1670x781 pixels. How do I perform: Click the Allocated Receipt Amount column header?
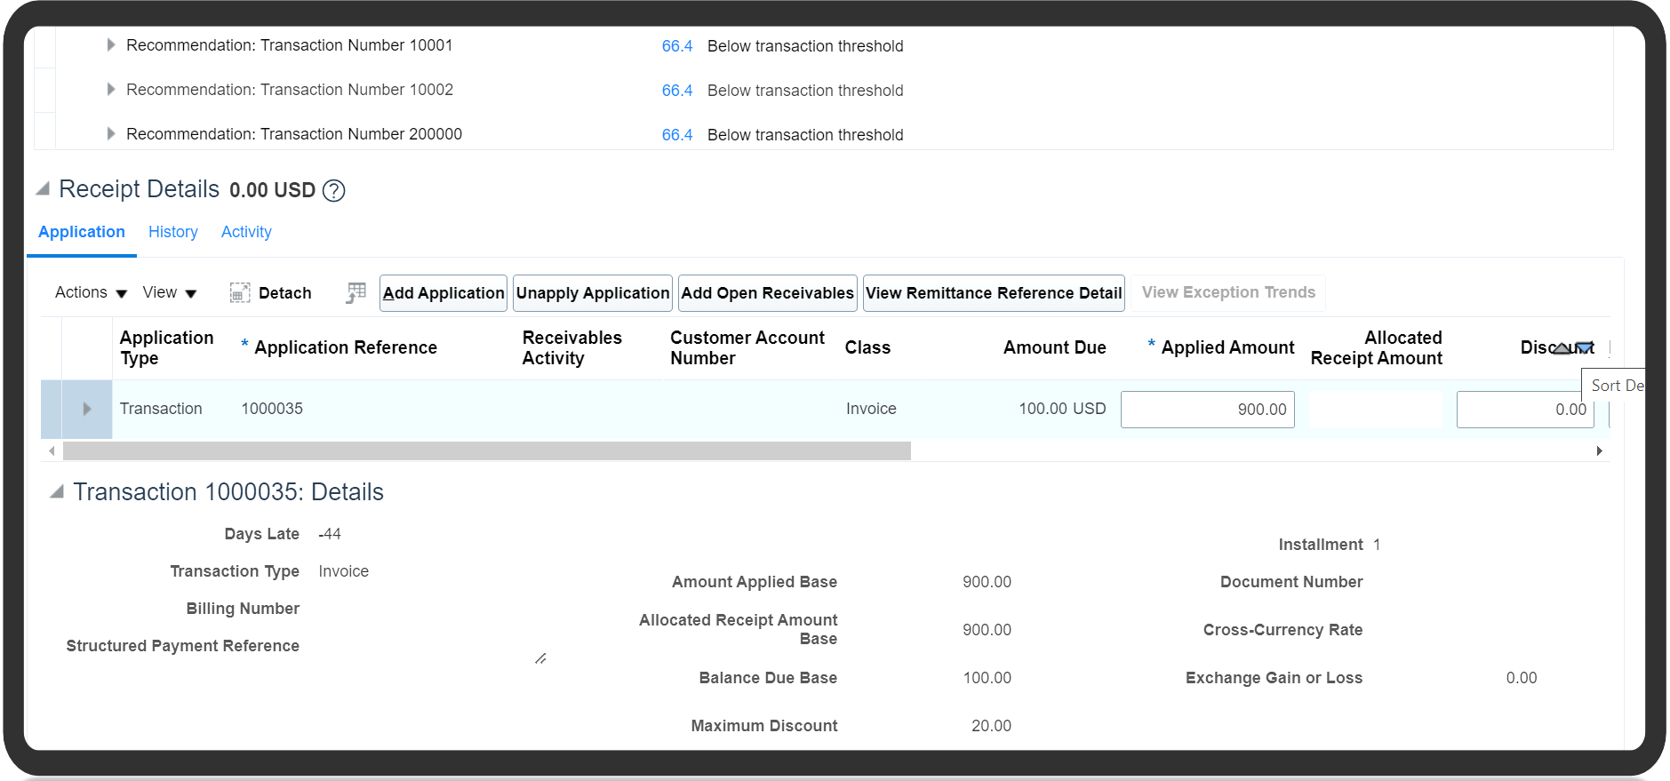point(1377,348)
